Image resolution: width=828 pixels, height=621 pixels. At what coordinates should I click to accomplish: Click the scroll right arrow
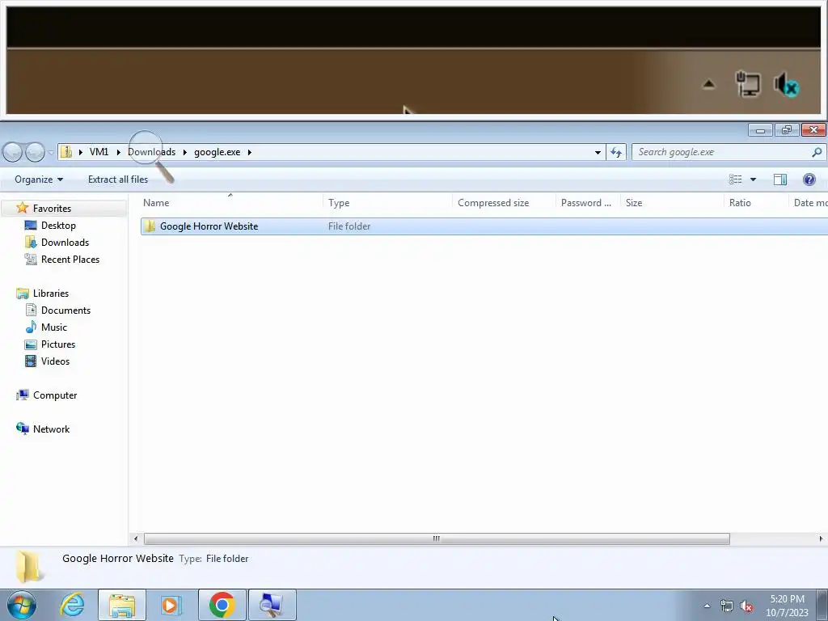(821, 539)
